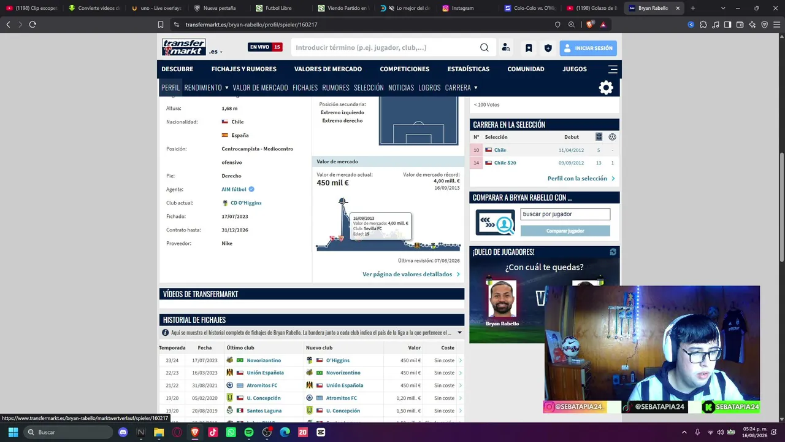
Task: Open the COMPETICIONES menu
Action: click(x=405, y=69)
